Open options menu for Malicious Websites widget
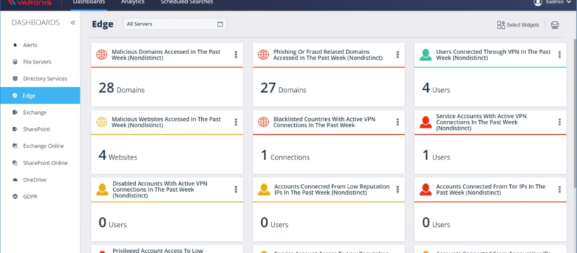This screenshot has width=577, height=253. point(236,122)
